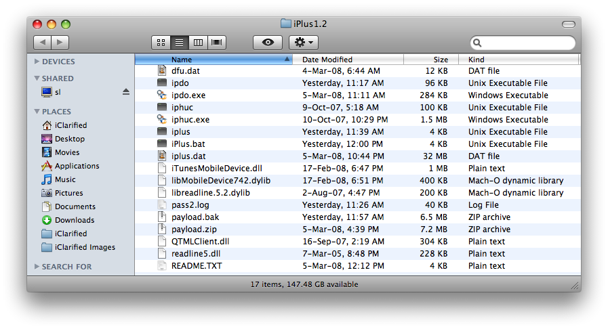Open the Action gear menu
The height and width of the screenshot is (329, 608).
pos(303,43)
